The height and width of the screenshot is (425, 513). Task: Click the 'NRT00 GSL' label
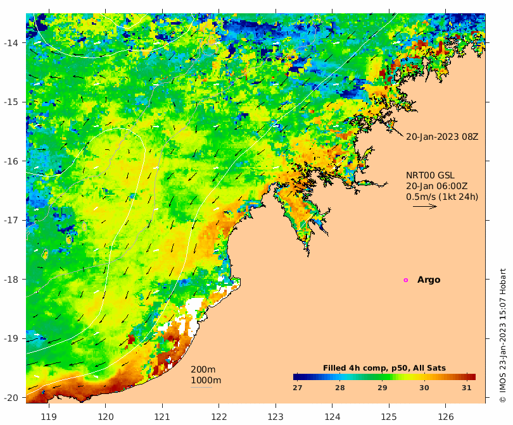pos(430,175)
